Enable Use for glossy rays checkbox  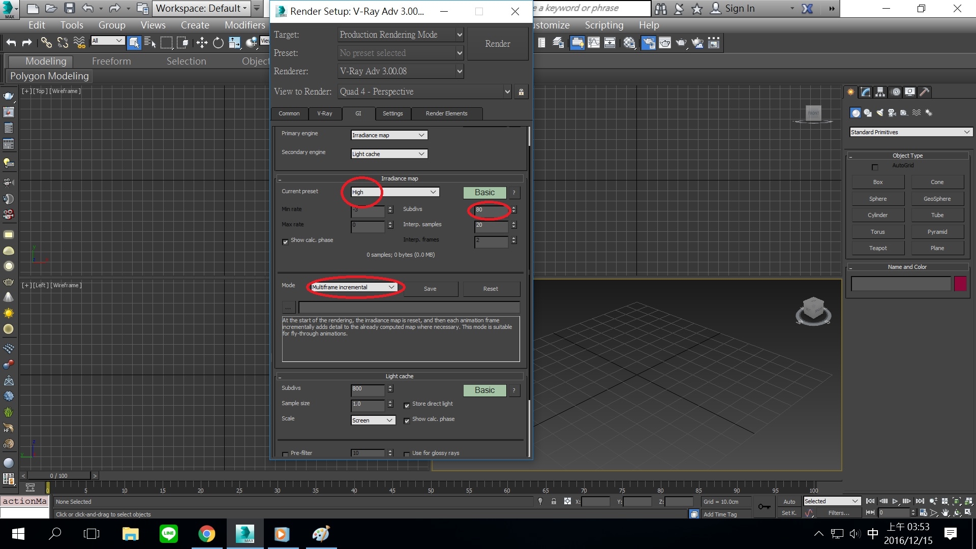[407, 454]
